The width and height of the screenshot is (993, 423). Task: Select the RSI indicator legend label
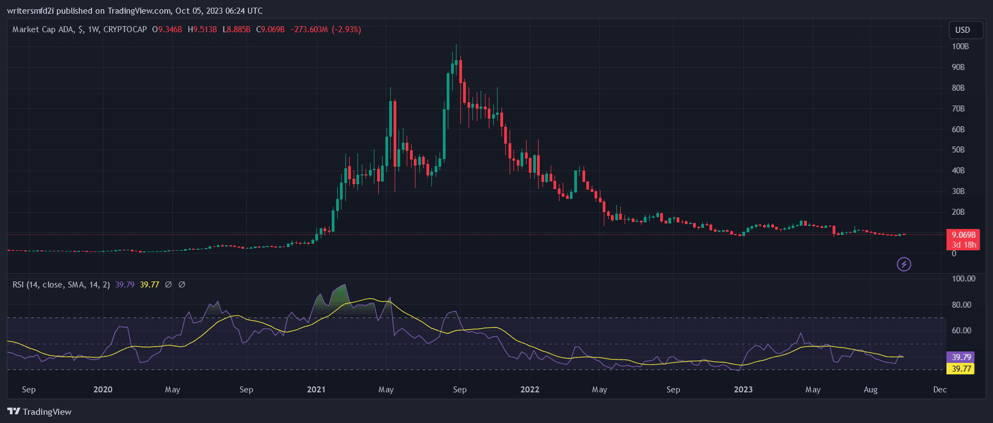[x=61, y=285]
